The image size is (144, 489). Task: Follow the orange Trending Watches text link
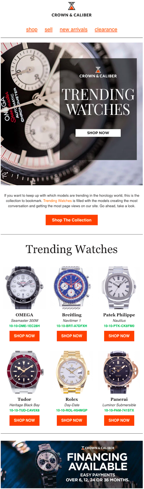click(x=57, y=201)
